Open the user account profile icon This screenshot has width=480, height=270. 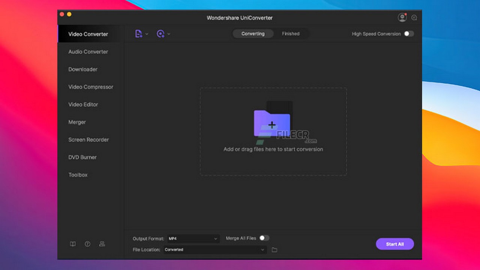[402, 17]
